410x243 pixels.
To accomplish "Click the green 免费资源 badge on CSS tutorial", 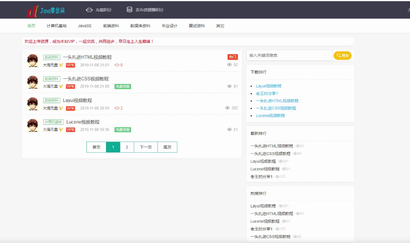I will [122, 86].
